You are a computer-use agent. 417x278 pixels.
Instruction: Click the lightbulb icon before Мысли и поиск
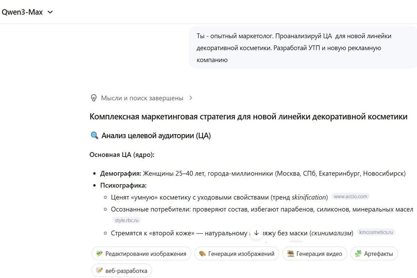(x=93, y=98)
